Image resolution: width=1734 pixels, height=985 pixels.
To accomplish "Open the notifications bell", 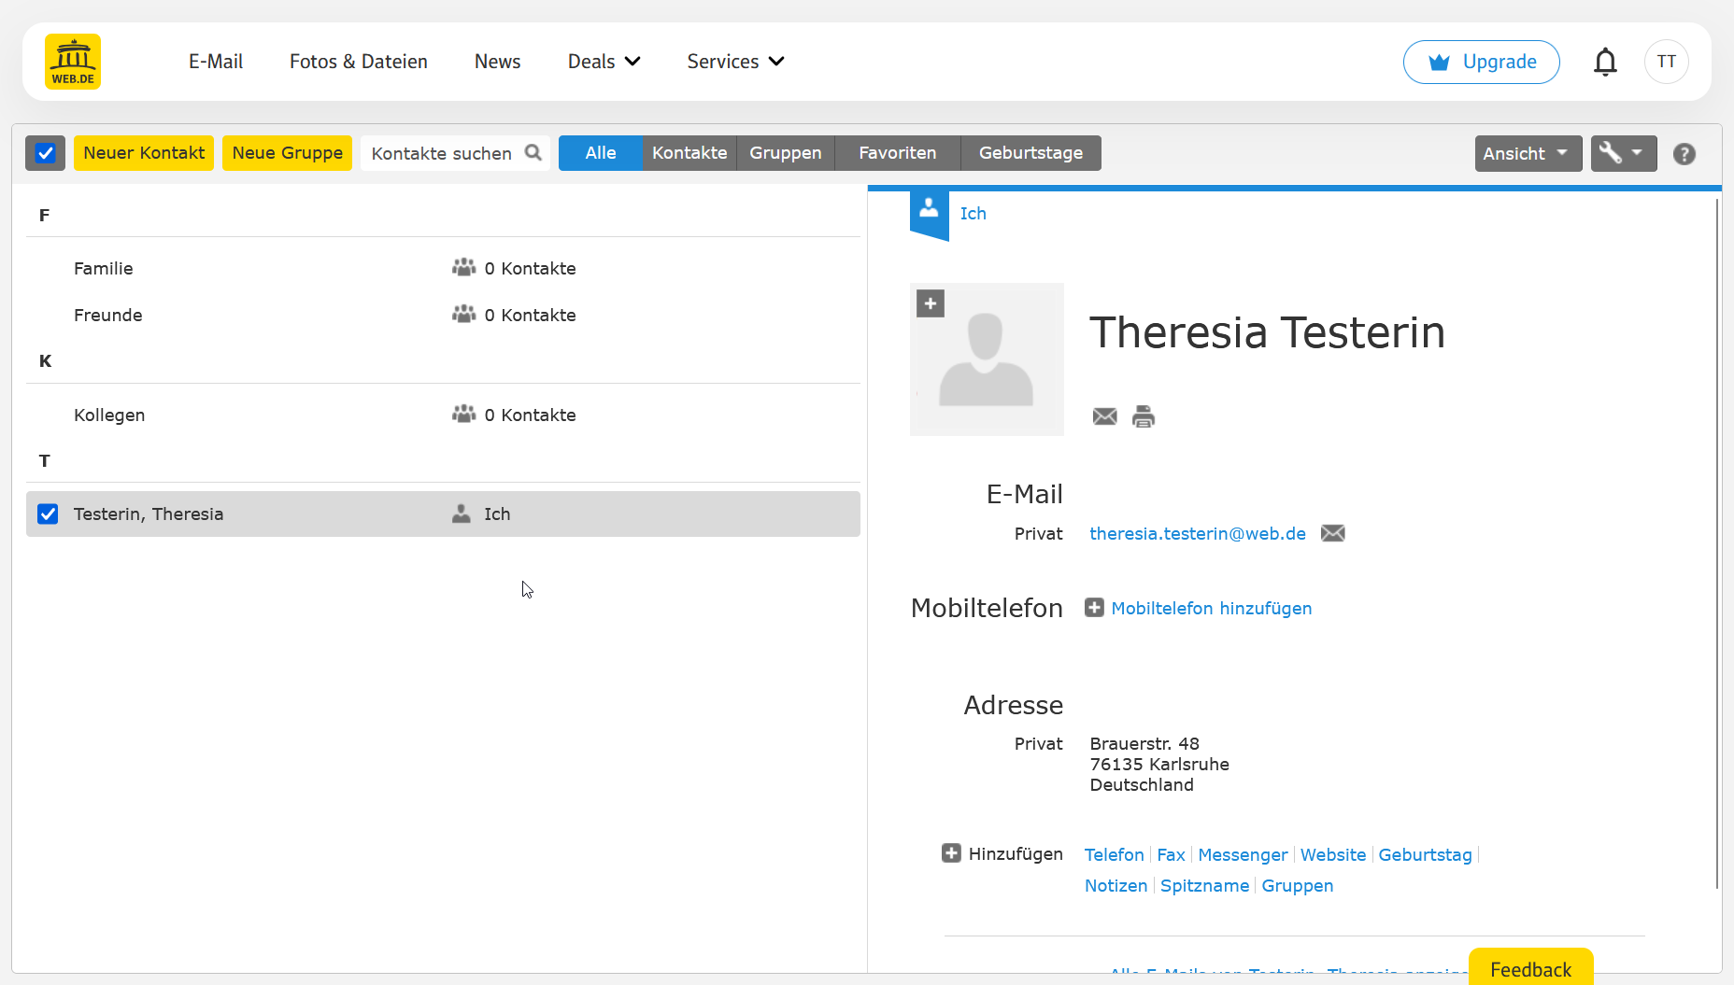I will pos(1605,62).
